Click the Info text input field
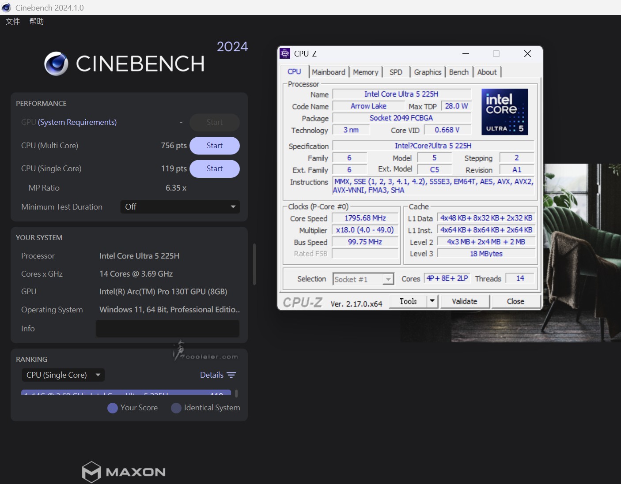This screenshot has height=484, width=621. coord(167,329)
